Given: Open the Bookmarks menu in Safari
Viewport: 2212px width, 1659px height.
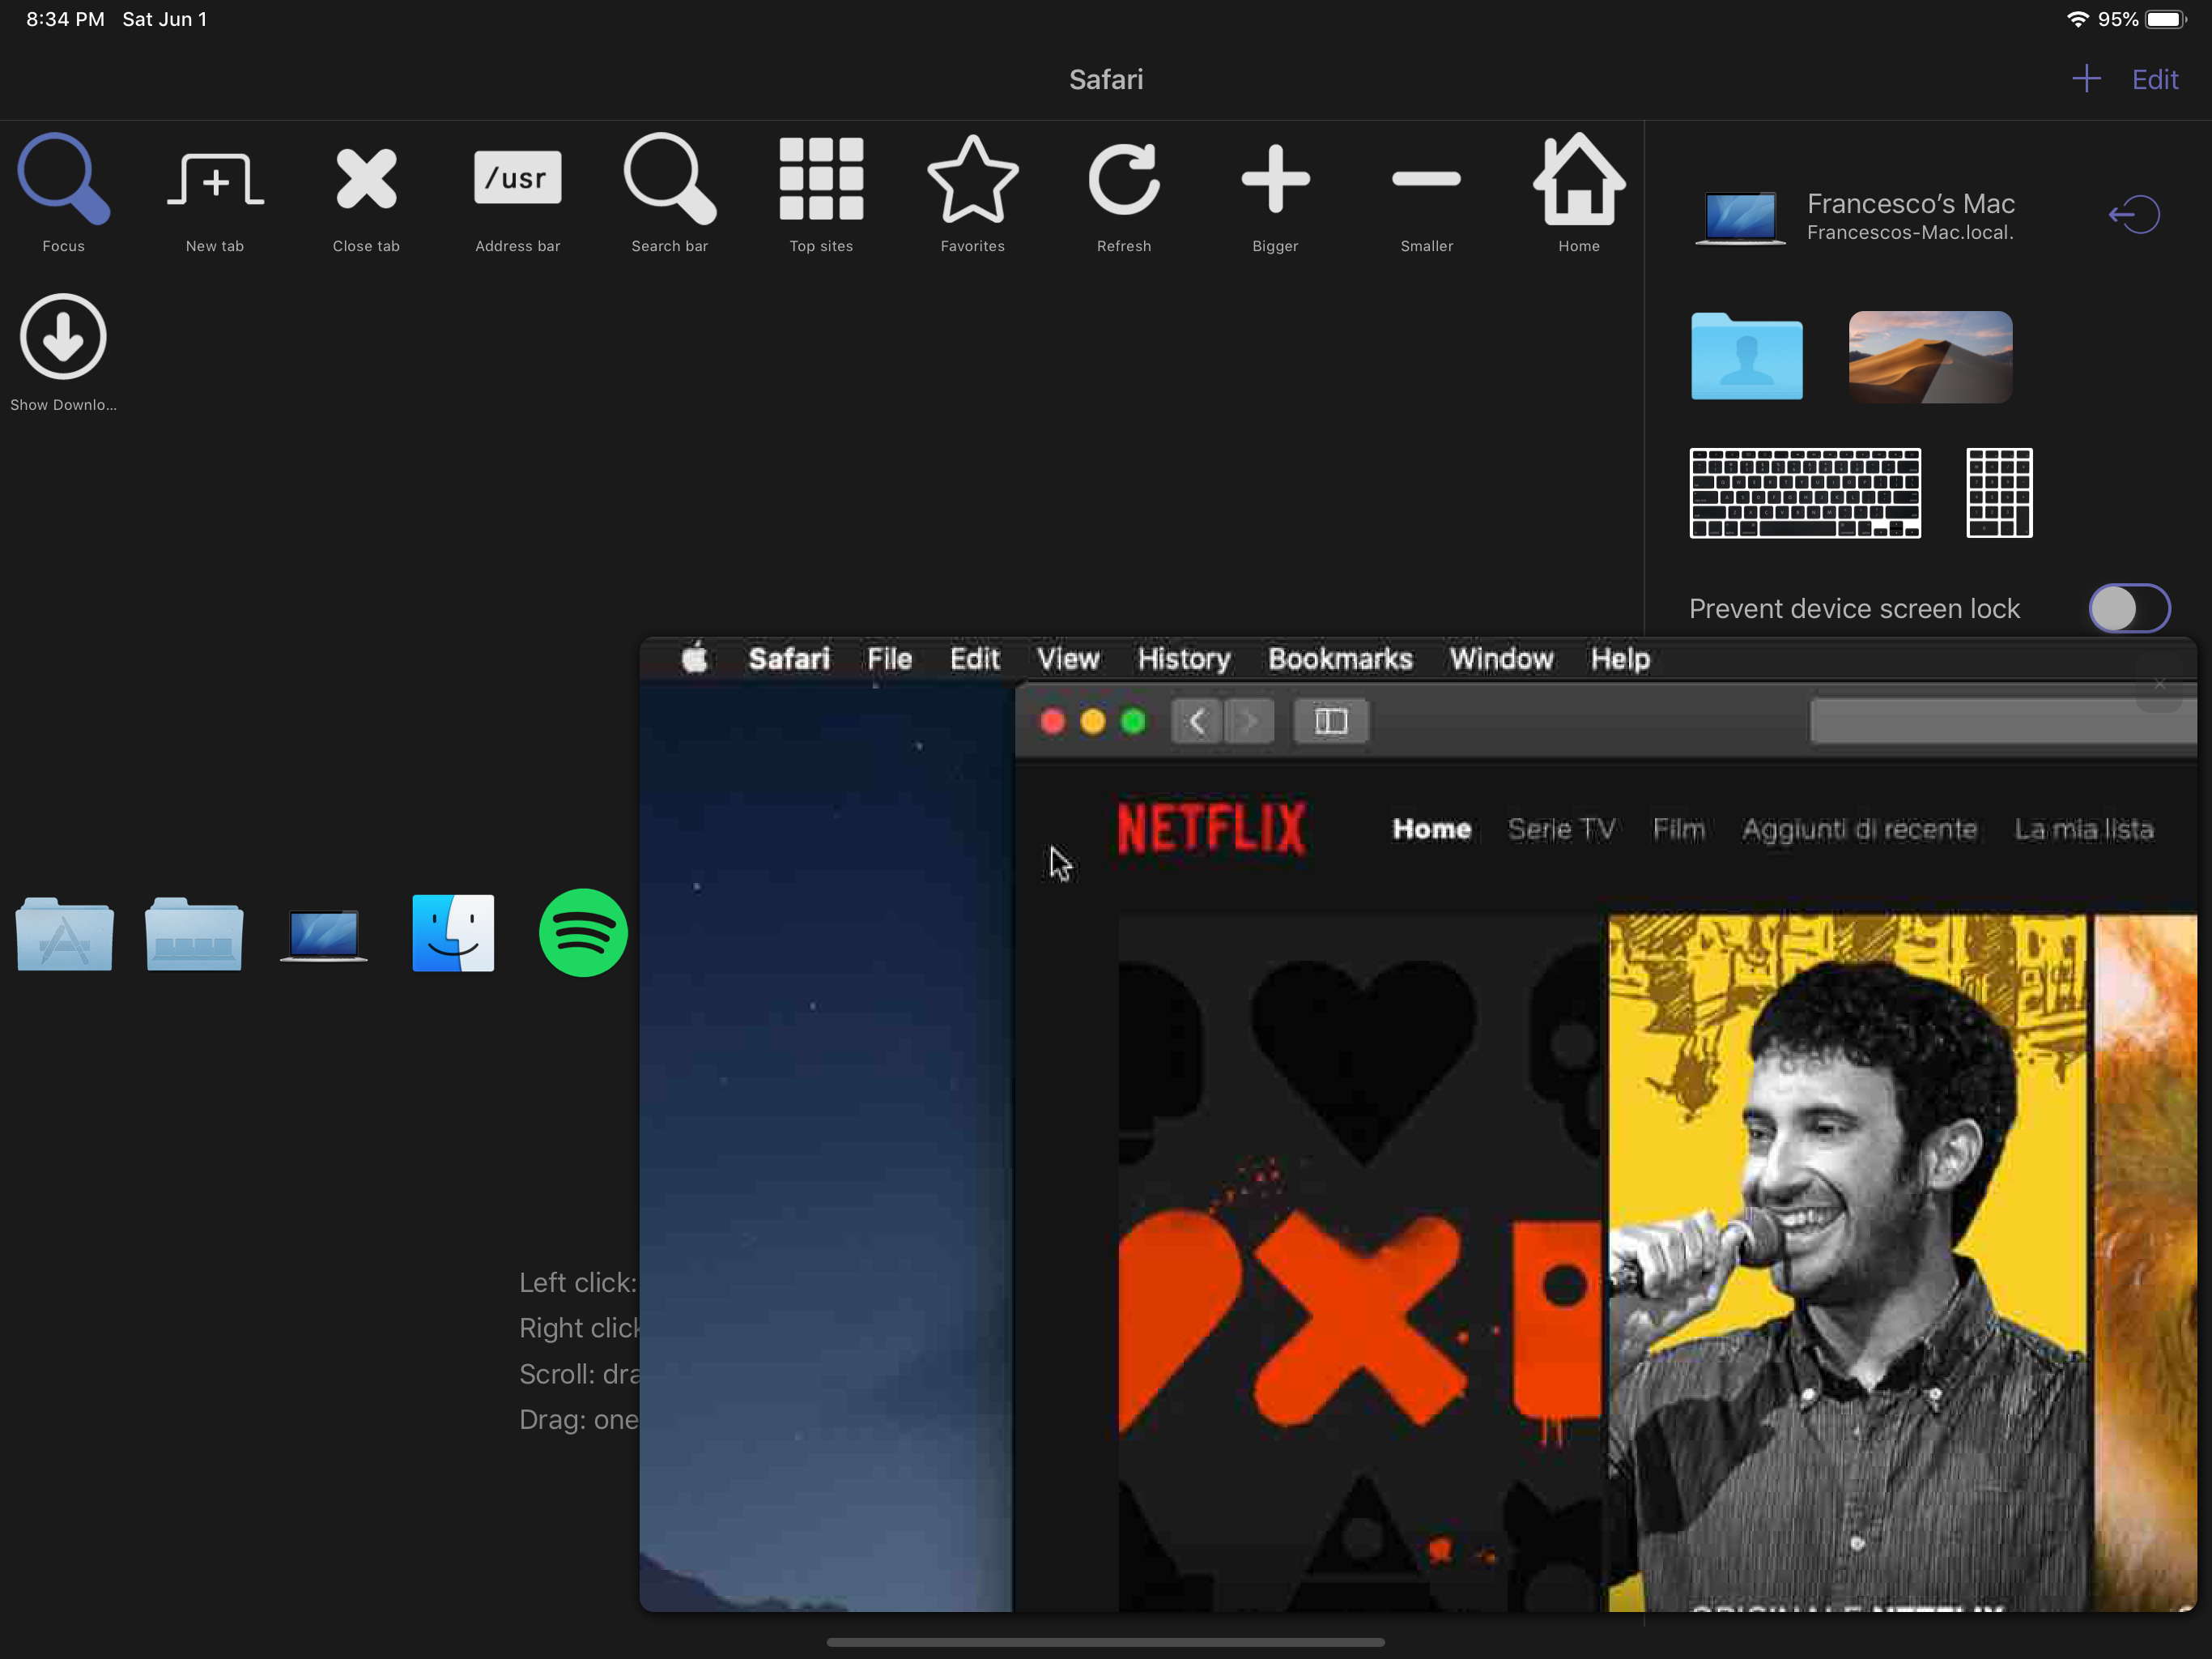Looking at the screenshot, I should coord(1340,659).
